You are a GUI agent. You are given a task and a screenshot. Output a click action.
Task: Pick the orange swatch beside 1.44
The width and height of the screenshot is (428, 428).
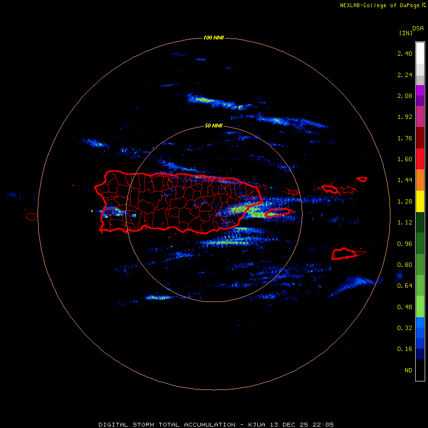[420, 180]
